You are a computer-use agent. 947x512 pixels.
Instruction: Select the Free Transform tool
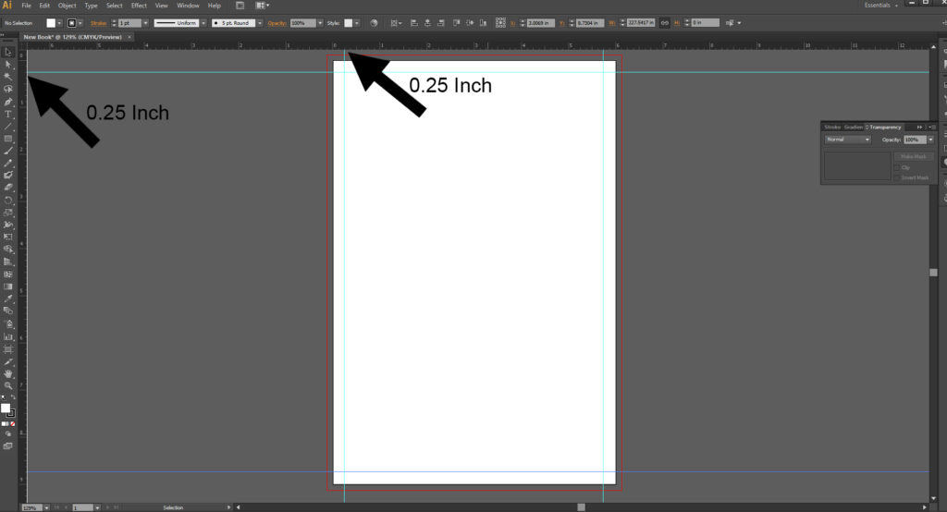pyautogui.click(x=7, y=237)
